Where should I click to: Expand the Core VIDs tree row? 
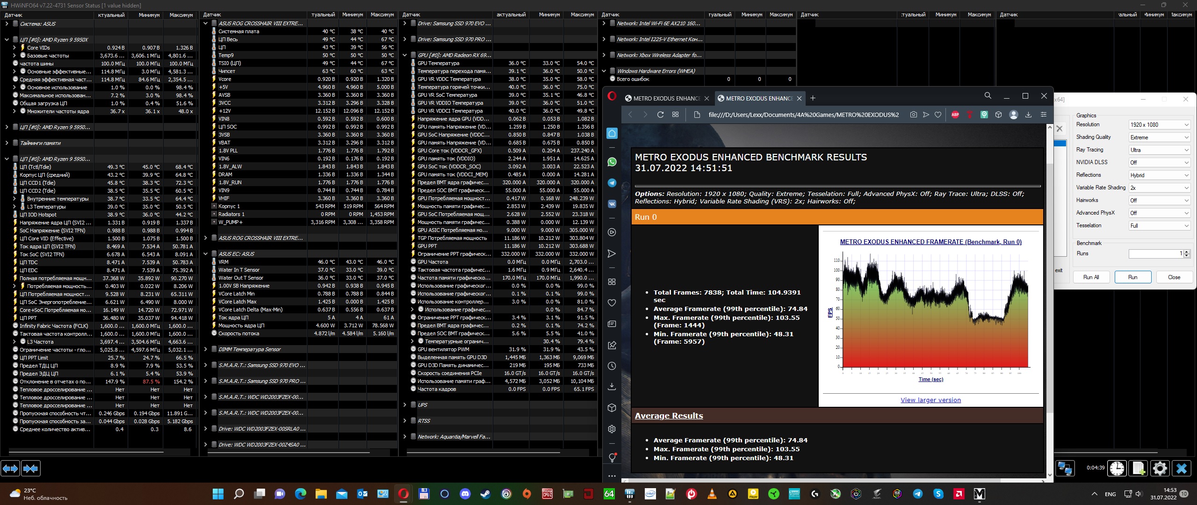coord(14,48)
